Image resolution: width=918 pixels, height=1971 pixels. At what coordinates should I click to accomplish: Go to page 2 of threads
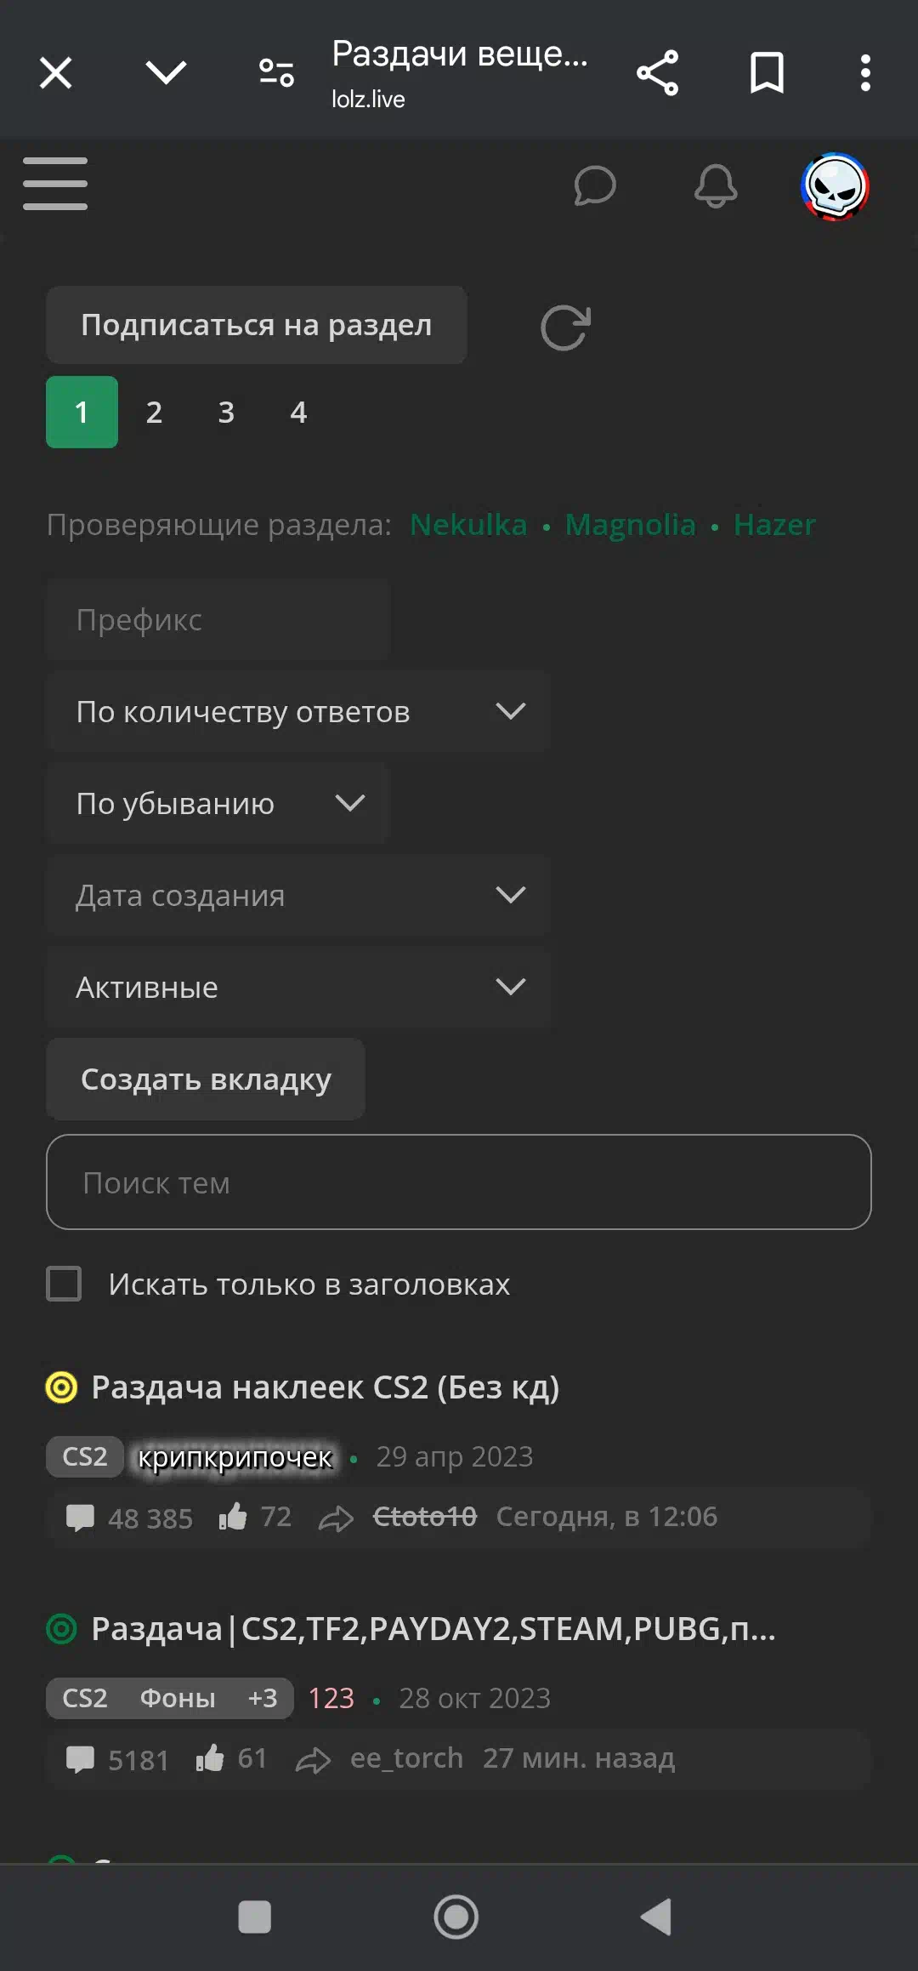[154, 412]
